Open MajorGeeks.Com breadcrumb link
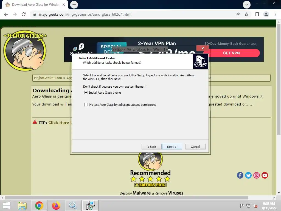Screen dimensions: 281x211 click(48, 78)
